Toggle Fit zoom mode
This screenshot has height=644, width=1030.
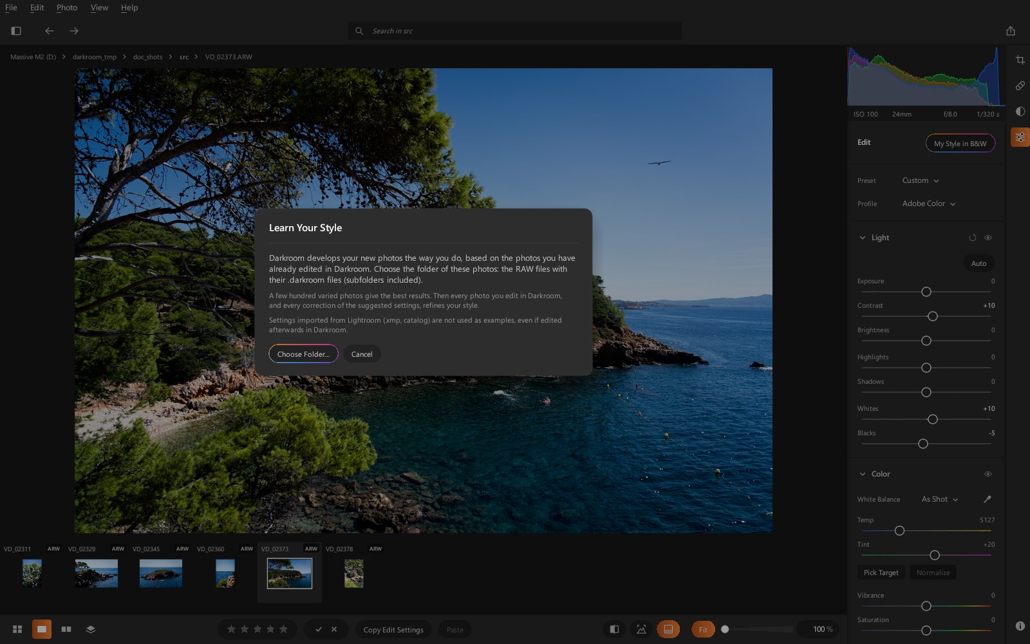pos(703,629)
